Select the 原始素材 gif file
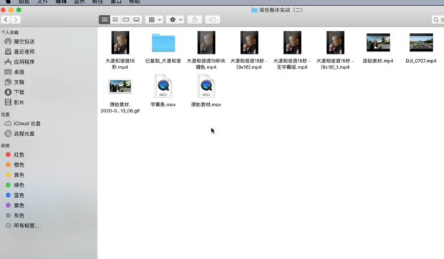444x259 pixels. click(120, 87)
